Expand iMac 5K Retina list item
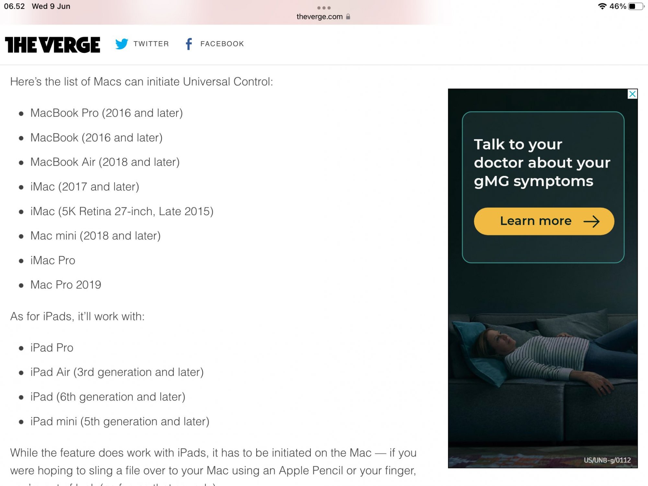This screenshot has width=648, height=486. tap(121, 210)
